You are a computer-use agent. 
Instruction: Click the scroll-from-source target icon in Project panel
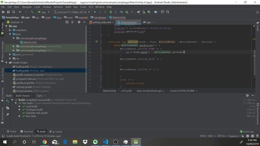[67, 22]
